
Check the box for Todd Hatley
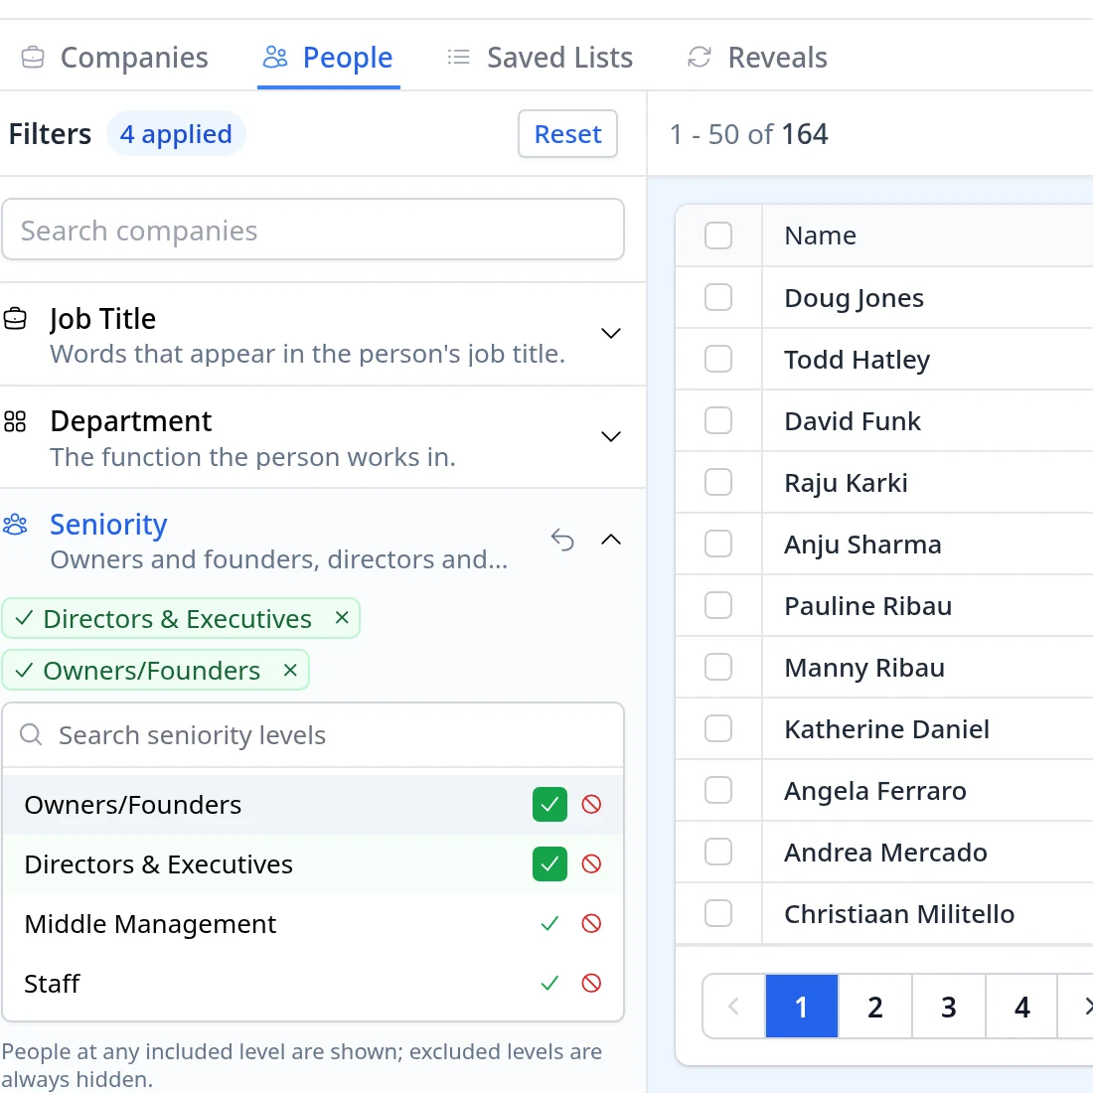[718, 359]
